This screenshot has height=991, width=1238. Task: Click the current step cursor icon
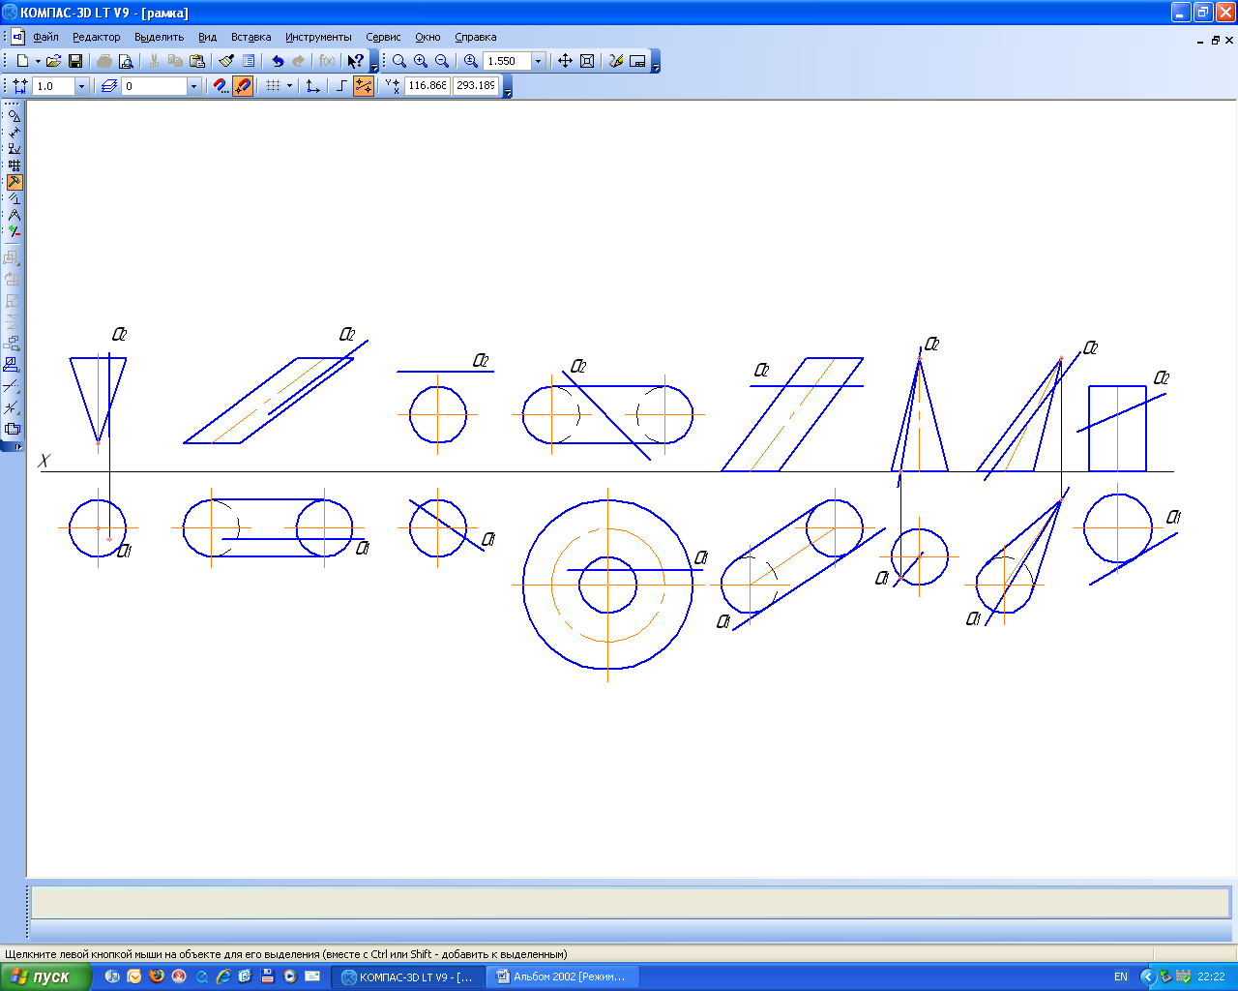[20, 86]
